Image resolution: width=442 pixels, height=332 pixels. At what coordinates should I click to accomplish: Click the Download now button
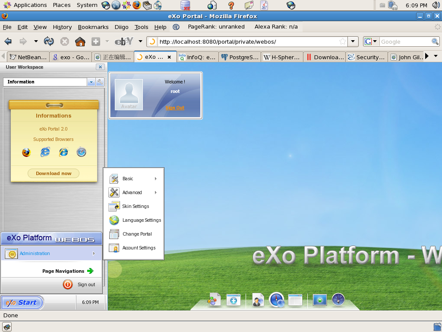[x=54, y=173]
